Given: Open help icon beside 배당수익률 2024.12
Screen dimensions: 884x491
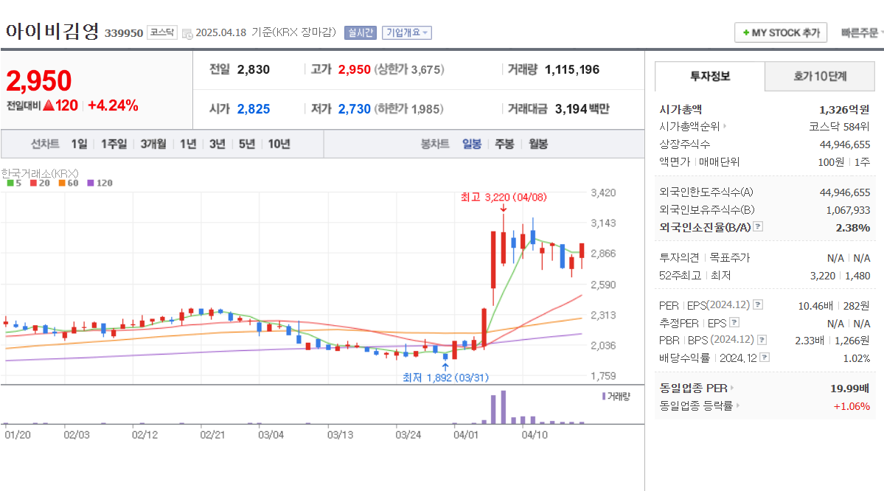Looking at the screenshot, I should click(765, 358).
